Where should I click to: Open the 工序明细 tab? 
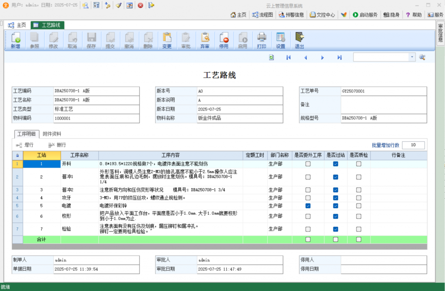coord(27,134)
